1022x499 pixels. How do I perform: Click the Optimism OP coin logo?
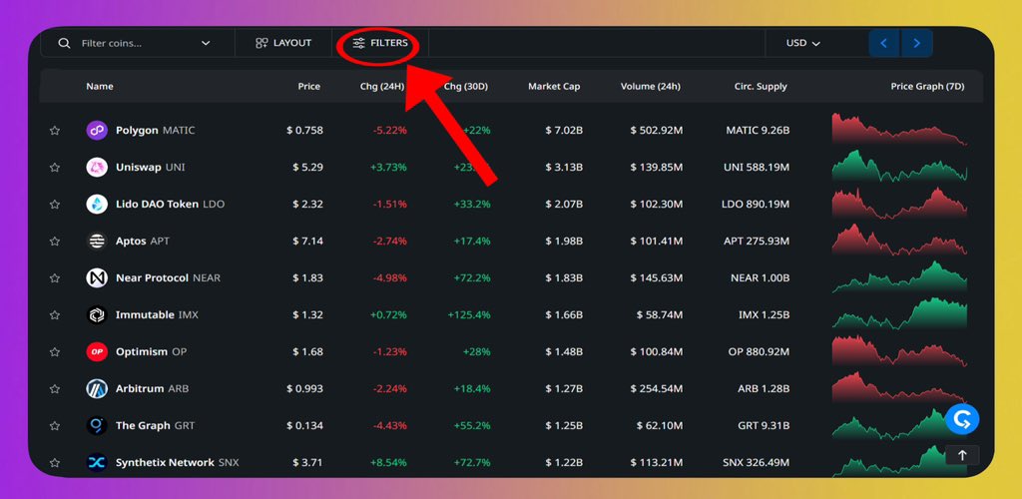(97, 351)
